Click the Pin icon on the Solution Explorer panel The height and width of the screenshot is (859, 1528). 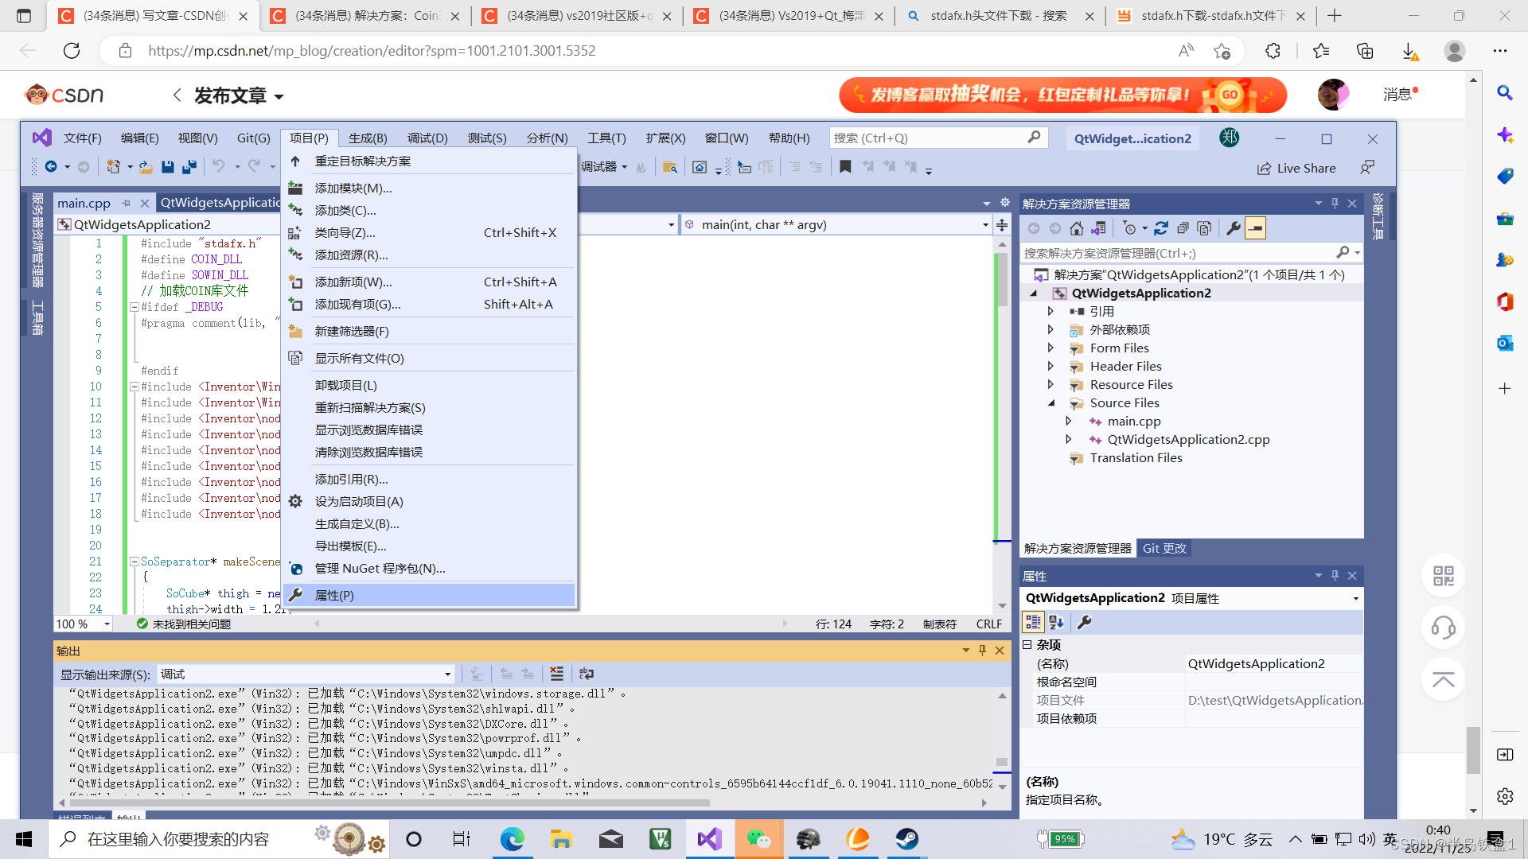1335,203
